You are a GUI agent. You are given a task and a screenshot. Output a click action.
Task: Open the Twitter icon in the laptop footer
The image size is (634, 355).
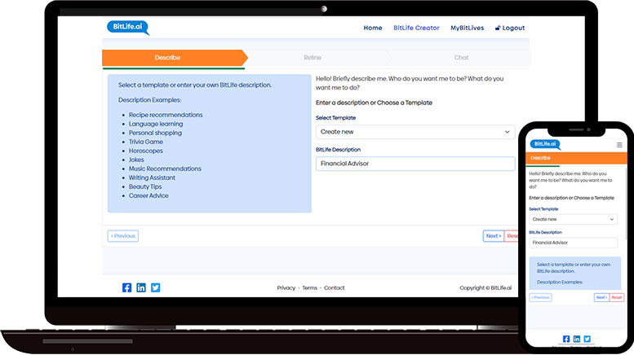point(155,287)
